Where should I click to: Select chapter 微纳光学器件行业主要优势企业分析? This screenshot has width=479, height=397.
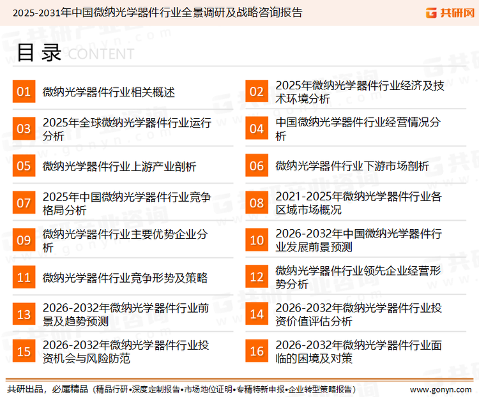(125, 241)
